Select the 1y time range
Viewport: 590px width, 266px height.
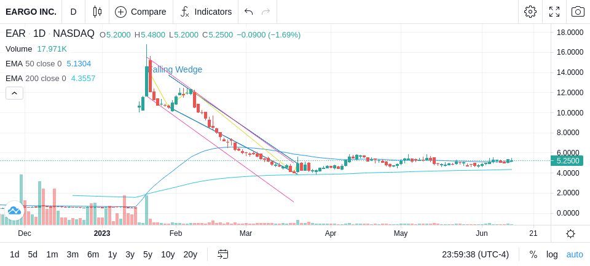pyautogui.click(x=112, y=255)
